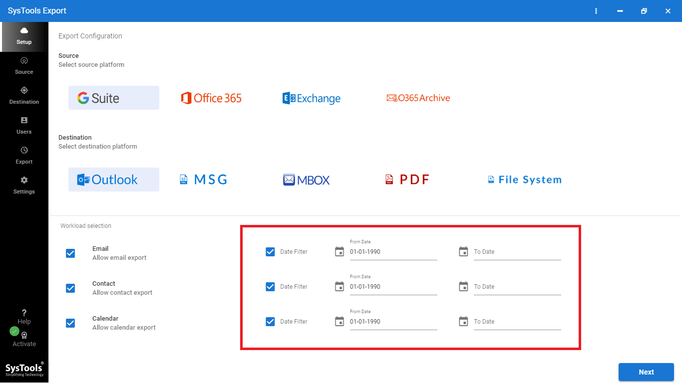The width and height of the screenshot is (682, 383).
Task: Choose PDF as destination format
Action: 407,180
